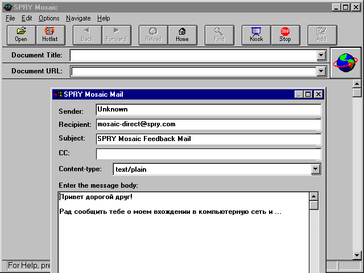Viewport: 364px width, 273px height.
Task: Open the Options menu
Action: click(x=49, y=18)
